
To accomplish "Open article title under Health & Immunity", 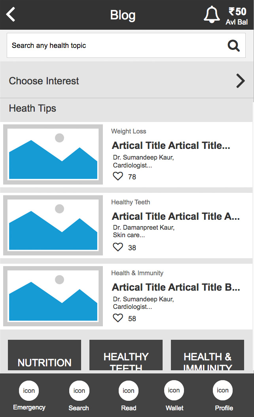I will point(176,287).
